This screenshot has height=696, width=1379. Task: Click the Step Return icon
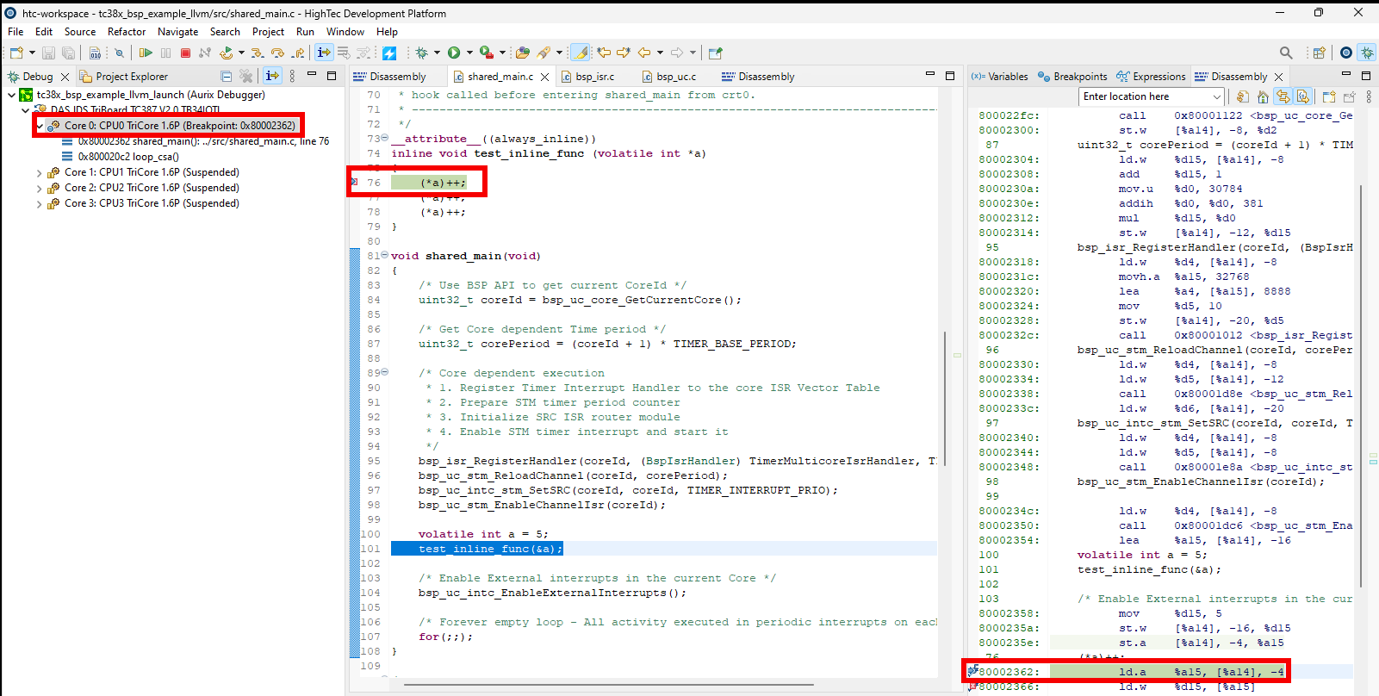click(x=298, y=53)
